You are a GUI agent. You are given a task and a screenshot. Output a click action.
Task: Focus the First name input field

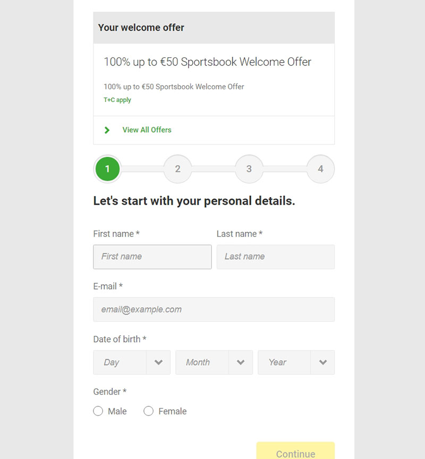point(152,257)
